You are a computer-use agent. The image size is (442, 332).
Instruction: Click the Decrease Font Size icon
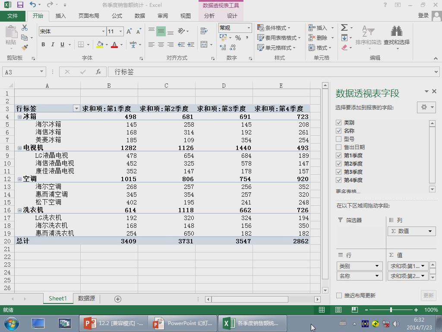pyautogui.click(x=139, y=31)
